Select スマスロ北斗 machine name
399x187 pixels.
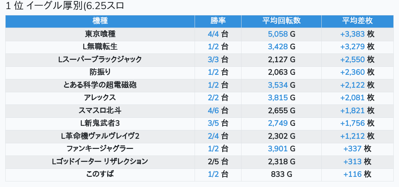click(x=100, y=110)
